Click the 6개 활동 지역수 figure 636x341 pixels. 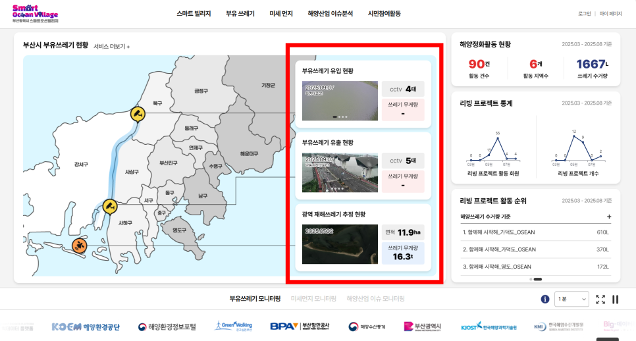[x=535, y=68]
